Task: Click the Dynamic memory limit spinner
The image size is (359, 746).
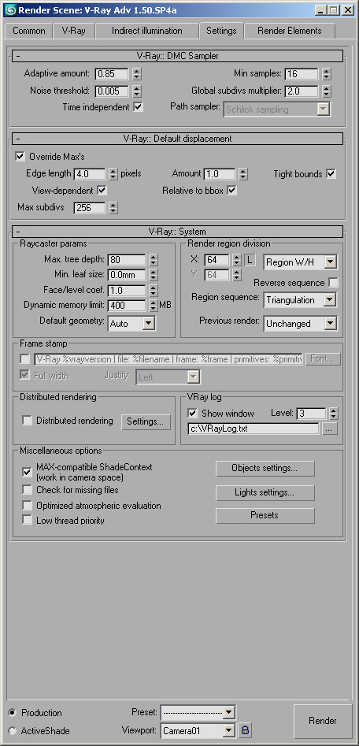Action: point(153,306)
